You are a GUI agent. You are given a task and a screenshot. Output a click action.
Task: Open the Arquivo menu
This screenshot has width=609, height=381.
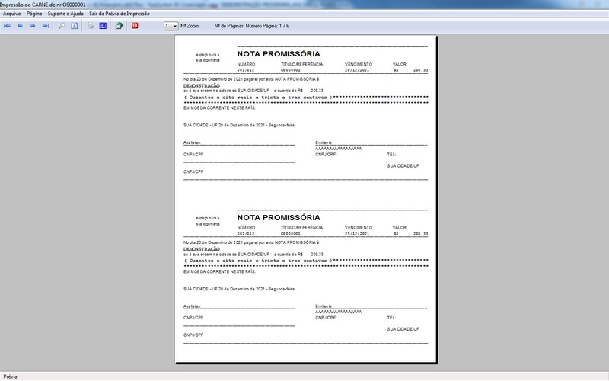tap(12, 14)
